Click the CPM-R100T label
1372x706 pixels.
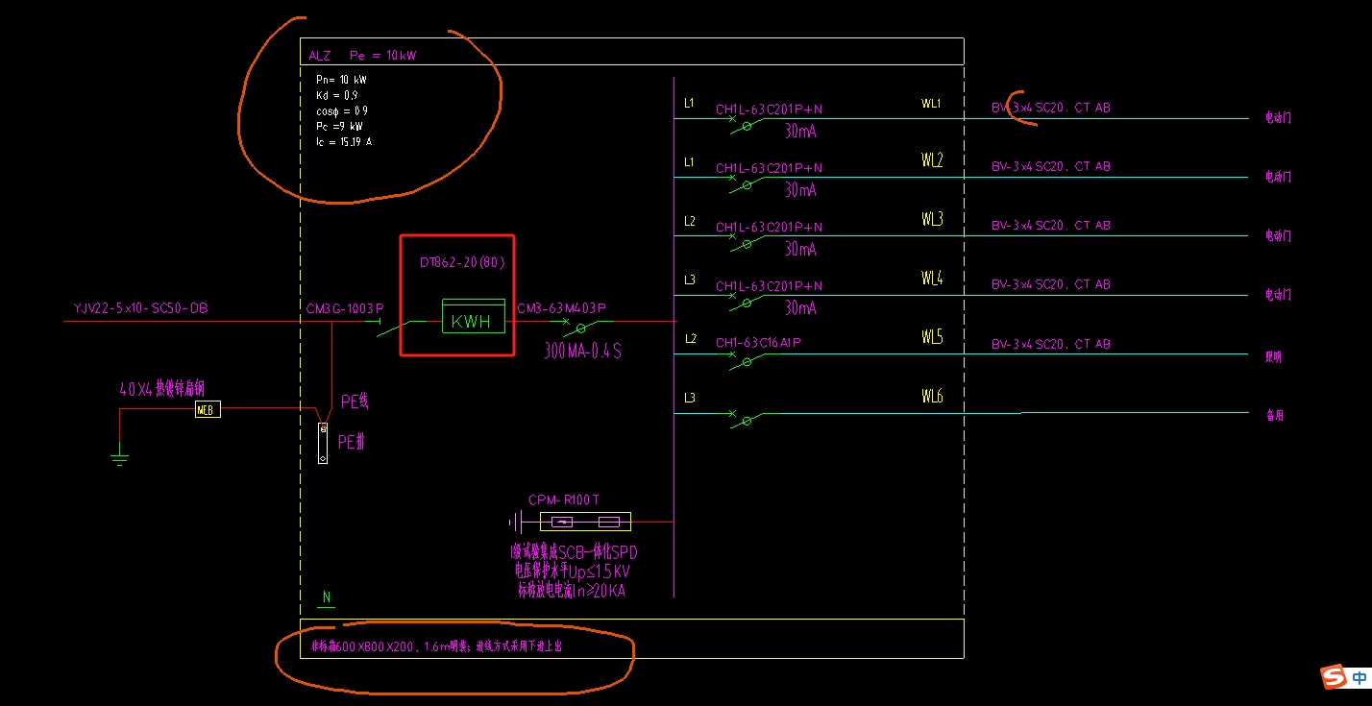564,500
